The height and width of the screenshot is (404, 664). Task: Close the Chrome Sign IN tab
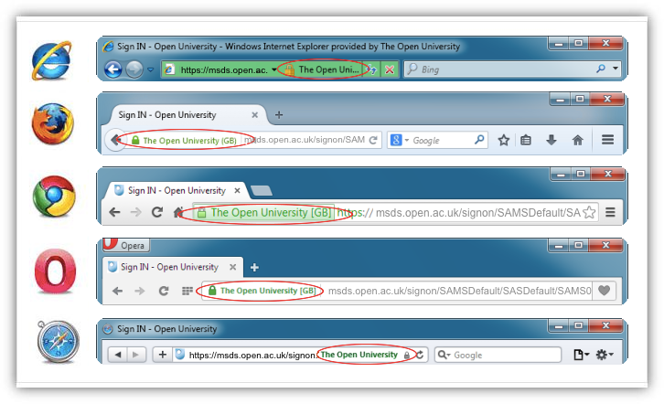[237, 190]
